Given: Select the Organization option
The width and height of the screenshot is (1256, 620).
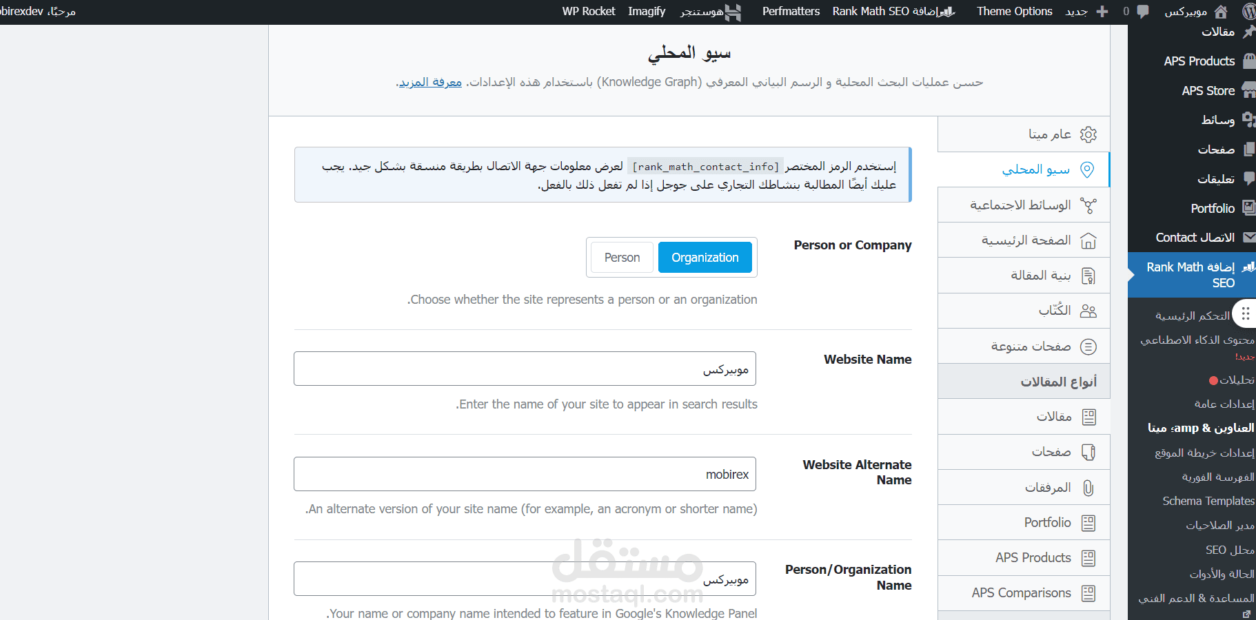Looking at the screenshot, I should coord(705,258).
